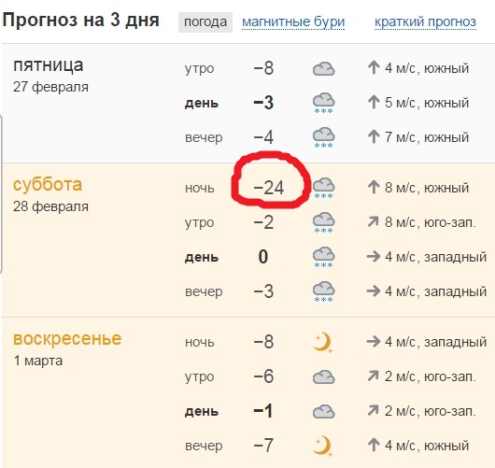Click the cloud icon for Sunday morning
This screenshot has width=495, height=468.
pos(323,377)
